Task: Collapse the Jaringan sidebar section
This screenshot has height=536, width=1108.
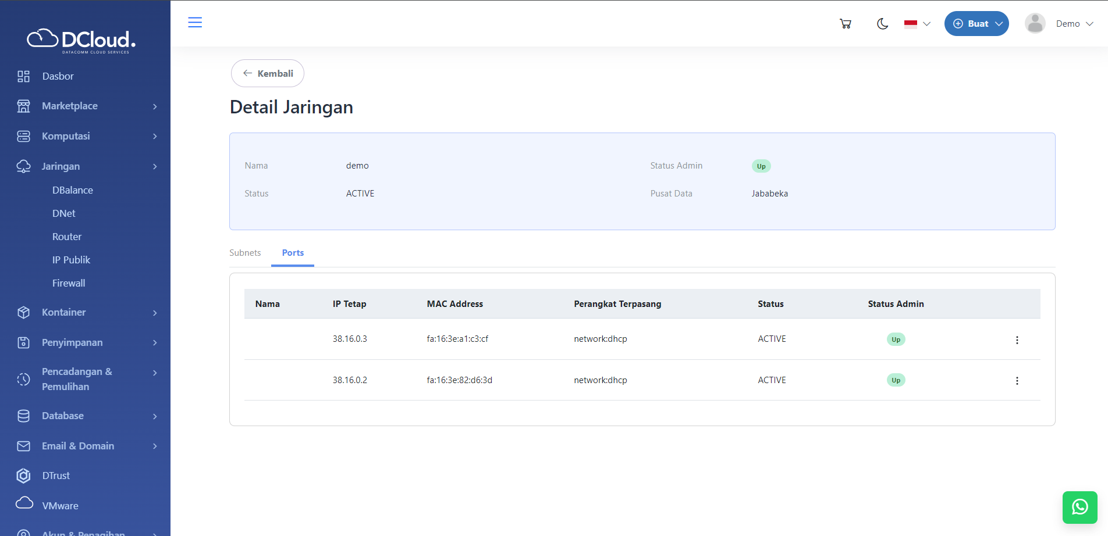Action: 87,166
